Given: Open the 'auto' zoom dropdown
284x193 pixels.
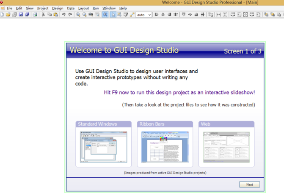Looking at the screenshot, I should pyautogui.click(x=144, y=15).
